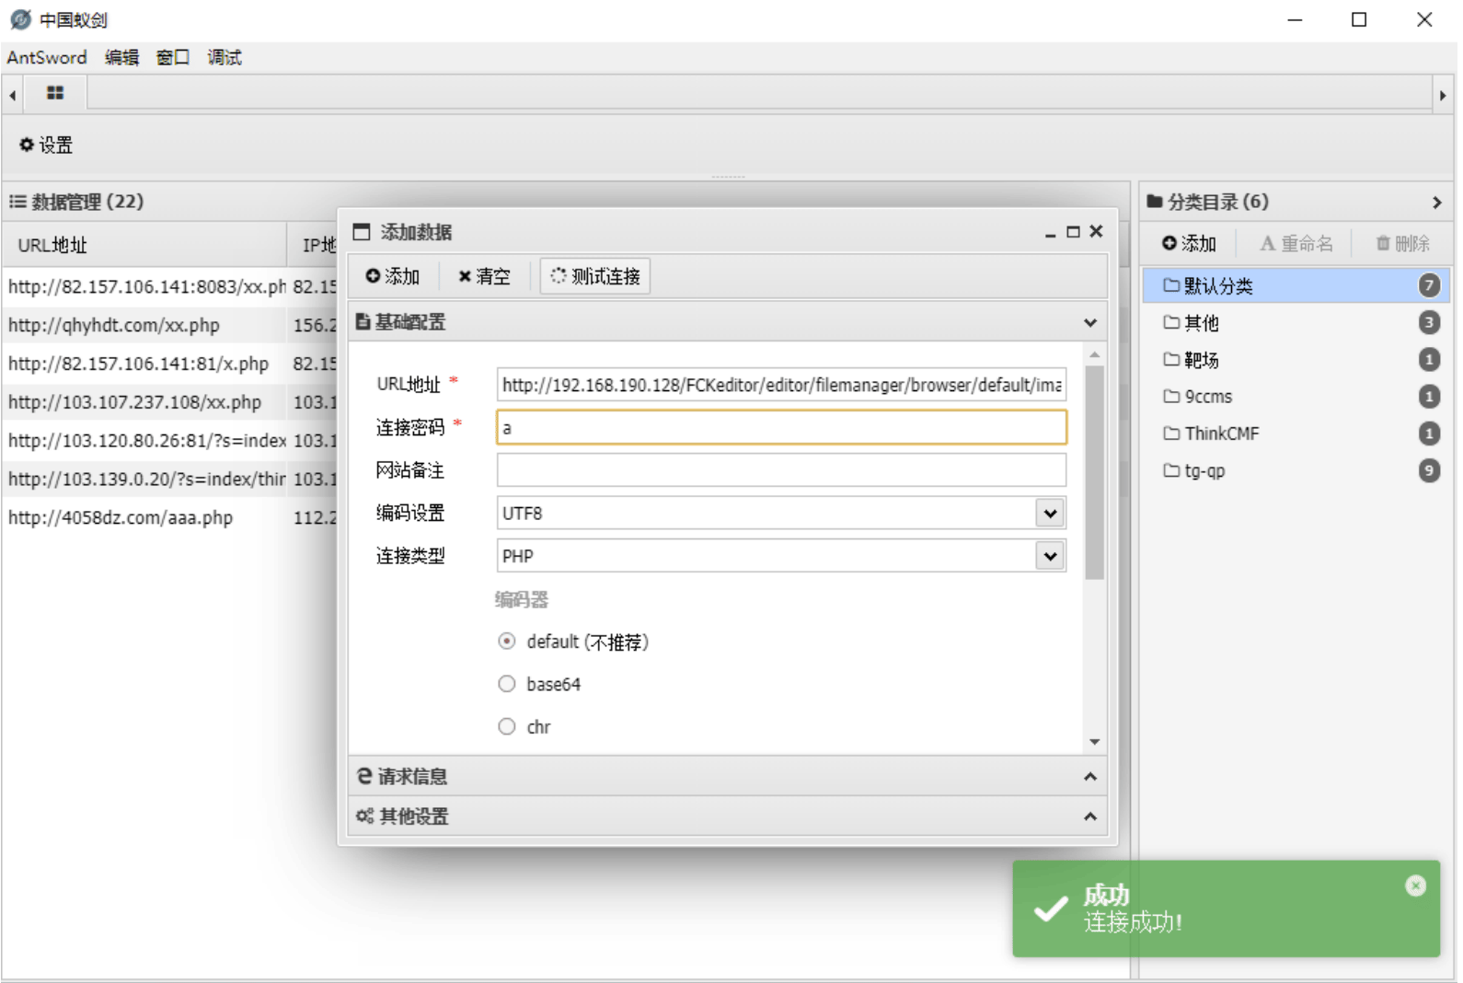Click the left tab scroll arrow
Screen dimensions: 1463x983
coord(12,95)
